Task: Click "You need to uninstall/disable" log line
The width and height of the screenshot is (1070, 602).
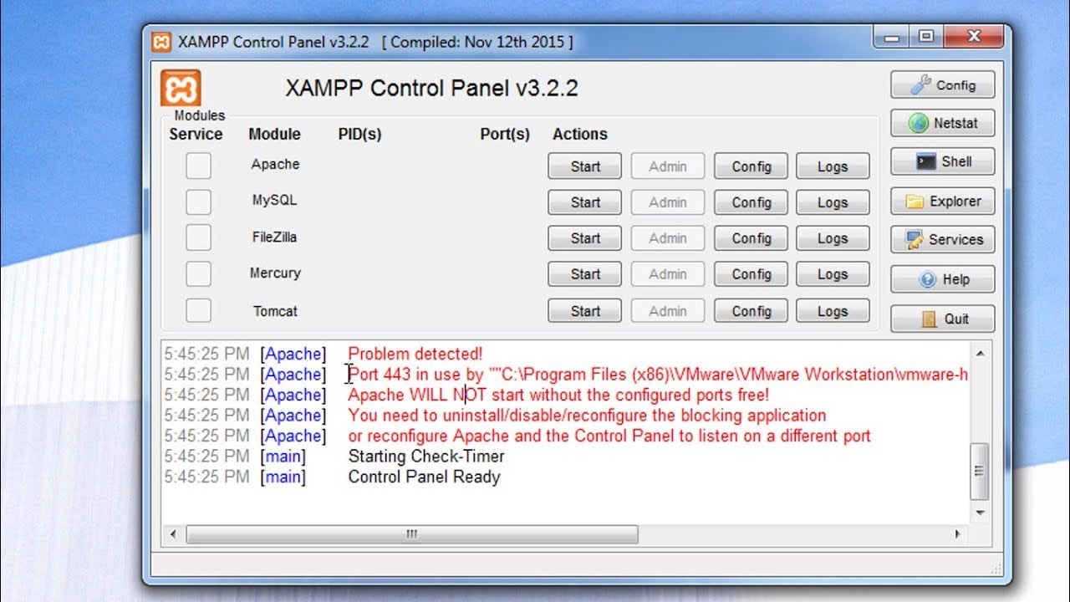Action: coord(587,416)
